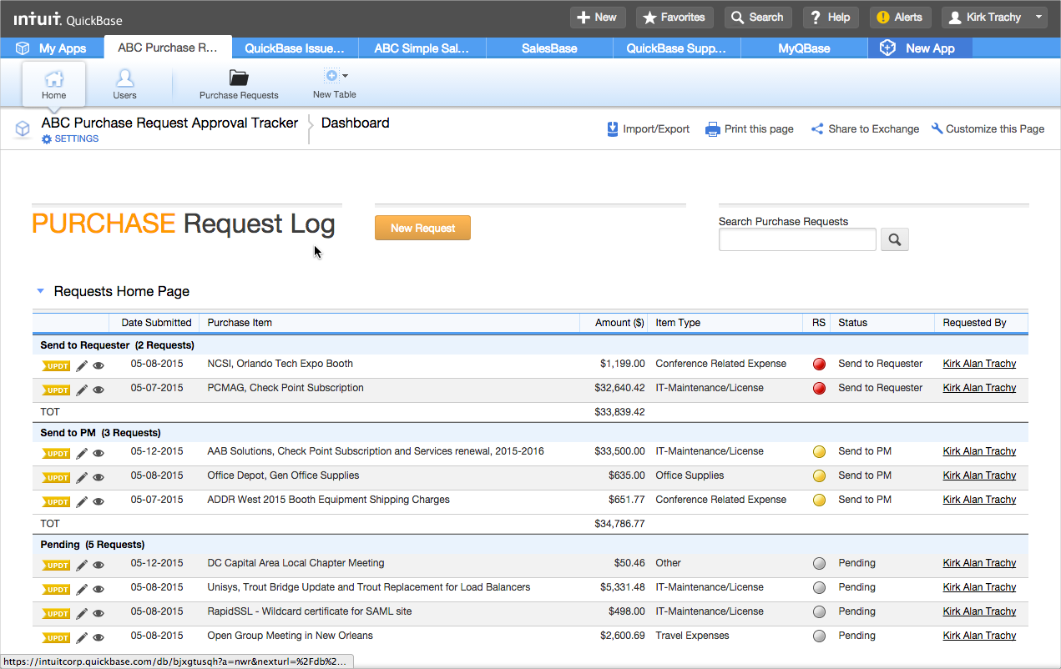The height and width of the screenshot is (669, 1061).
Task: Open Kirk Alan Trachy link in NCSI row
Action: [979, 364]
